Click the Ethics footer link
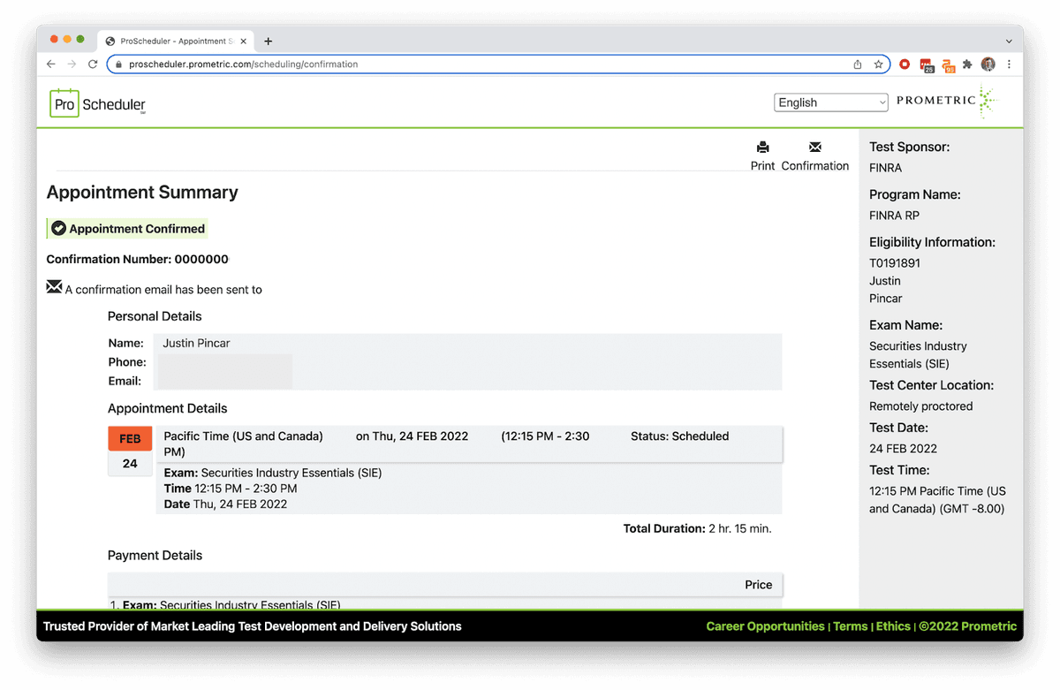 (893, 626)
